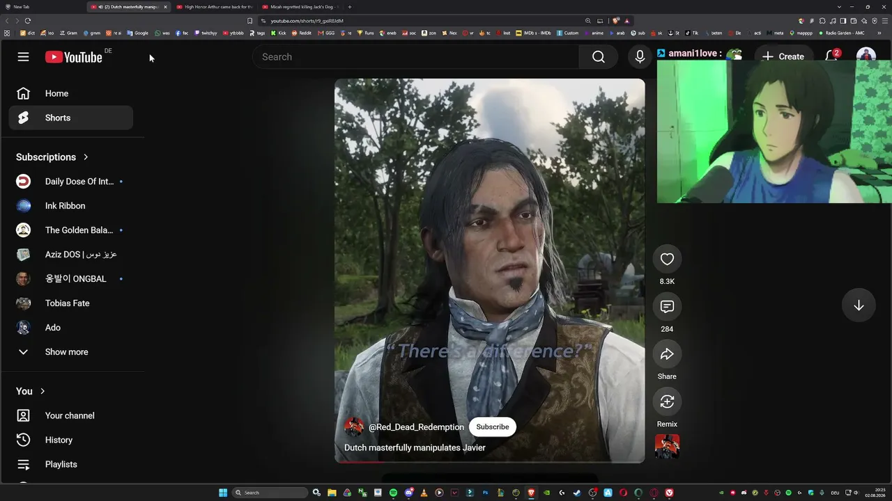This screenshot has width=892, height=501.
Task: Open the 'IMDb s - IMDb' bookmark
Action: [534, 33]
